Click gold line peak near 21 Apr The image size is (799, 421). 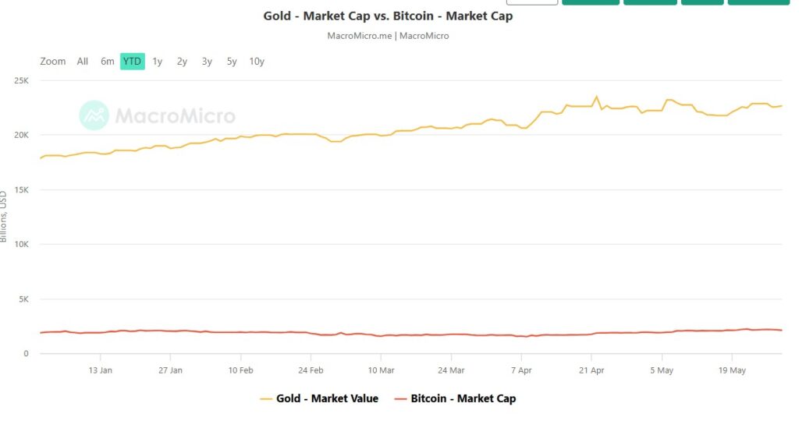coord(597,97)
